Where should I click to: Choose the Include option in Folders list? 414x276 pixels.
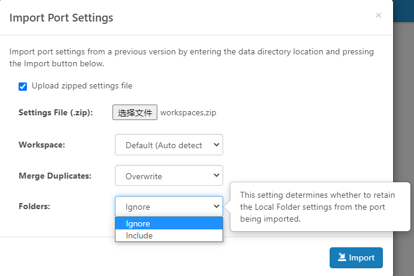click(169, 235)
